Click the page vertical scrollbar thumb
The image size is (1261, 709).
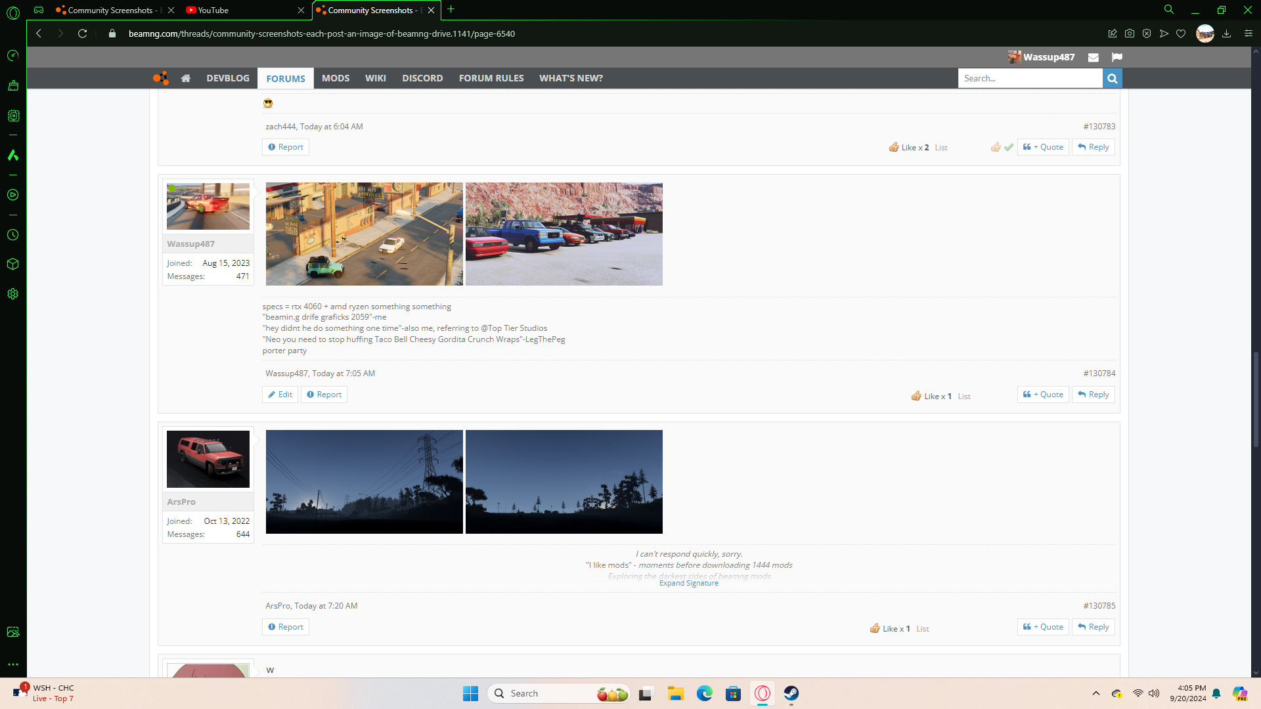(1256, 399)
